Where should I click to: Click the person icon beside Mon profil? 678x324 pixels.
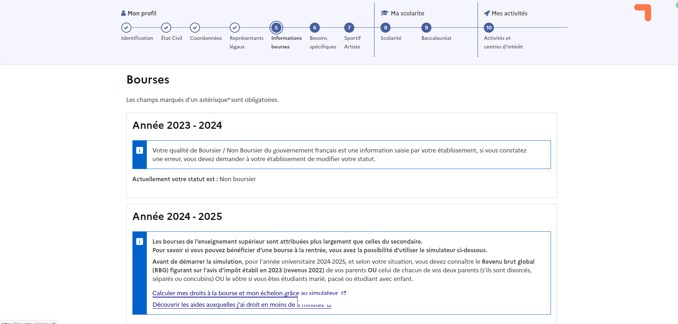pos(123,13)
